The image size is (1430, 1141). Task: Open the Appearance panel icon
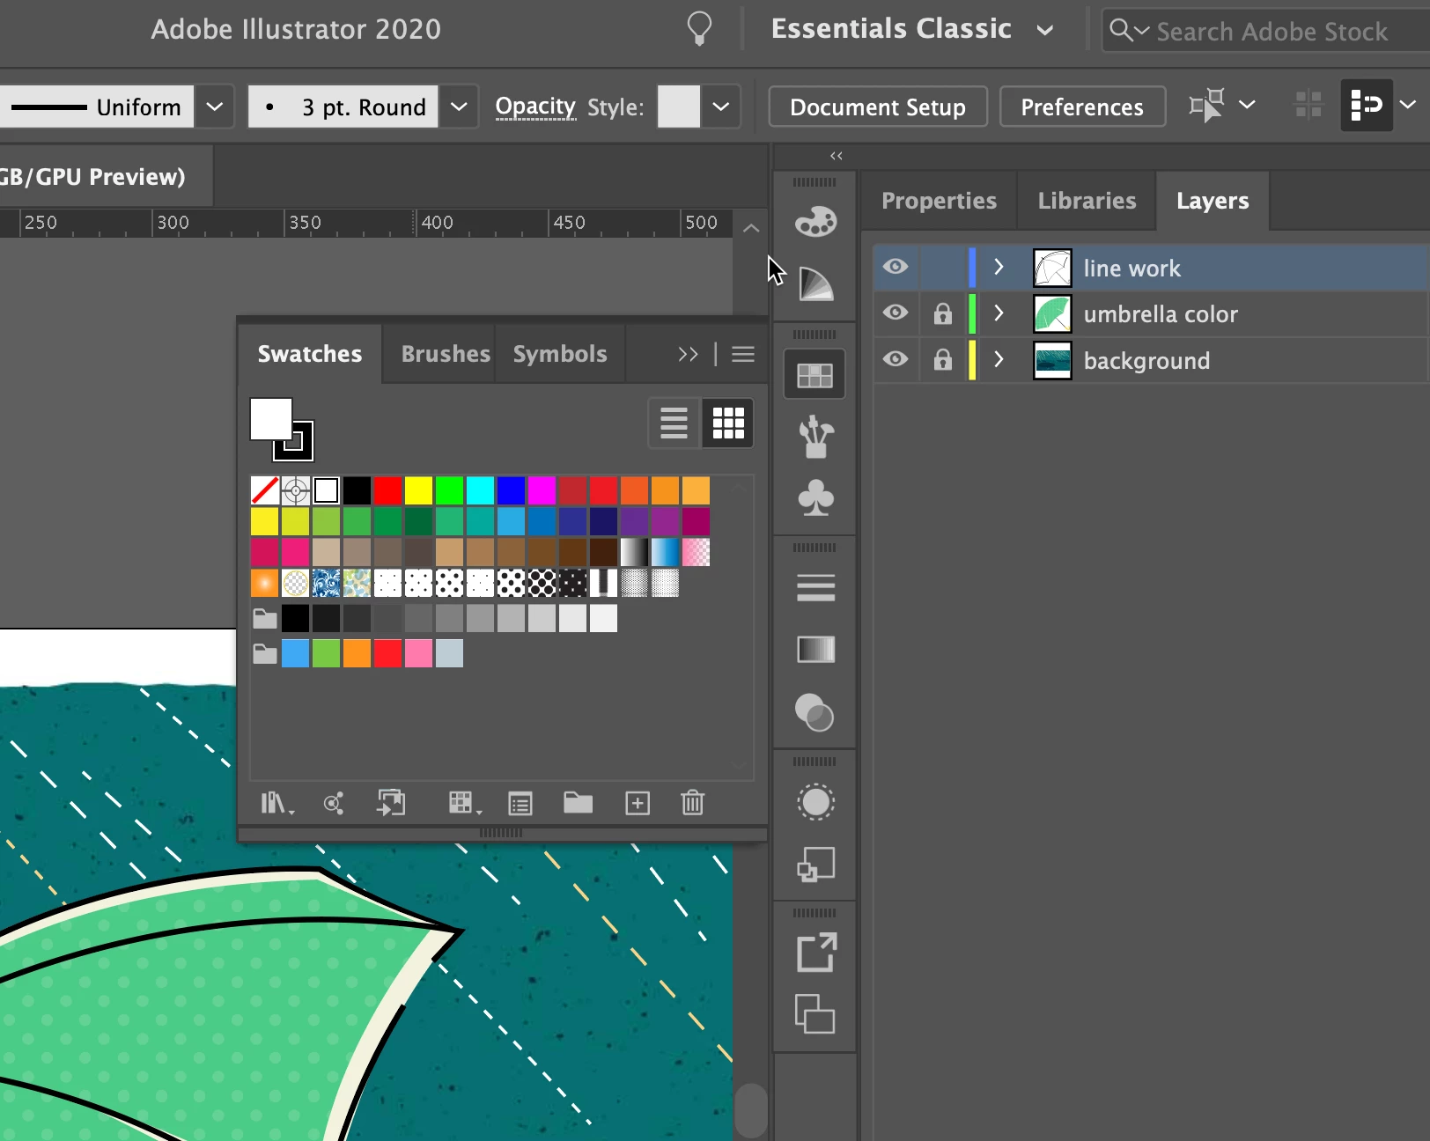tap(815, 802)
